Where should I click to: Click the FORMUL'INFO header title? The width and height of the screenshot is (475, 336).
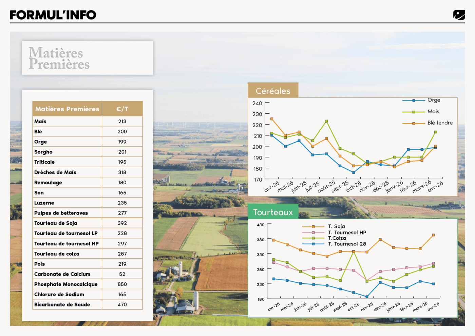(x=53, y=15)
